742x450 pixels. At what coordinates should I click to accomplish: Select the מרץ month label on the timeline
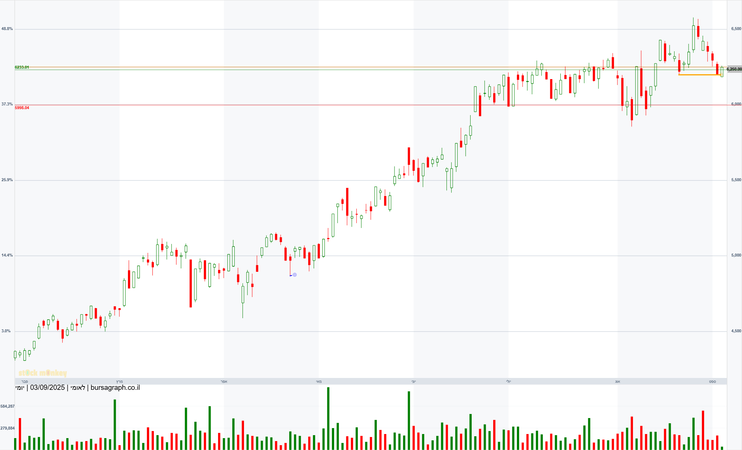pos(119,382)
